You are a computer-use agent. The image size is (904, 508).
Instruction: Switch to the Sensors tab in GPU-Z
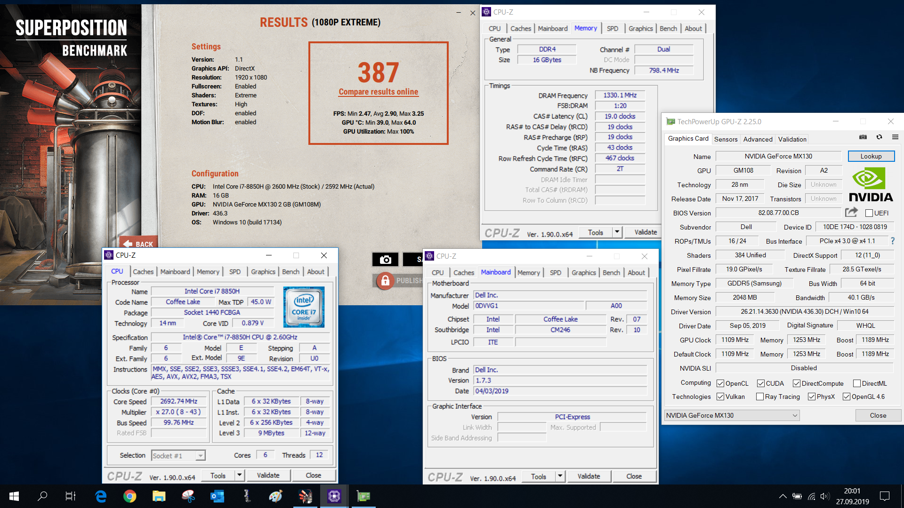726,139
